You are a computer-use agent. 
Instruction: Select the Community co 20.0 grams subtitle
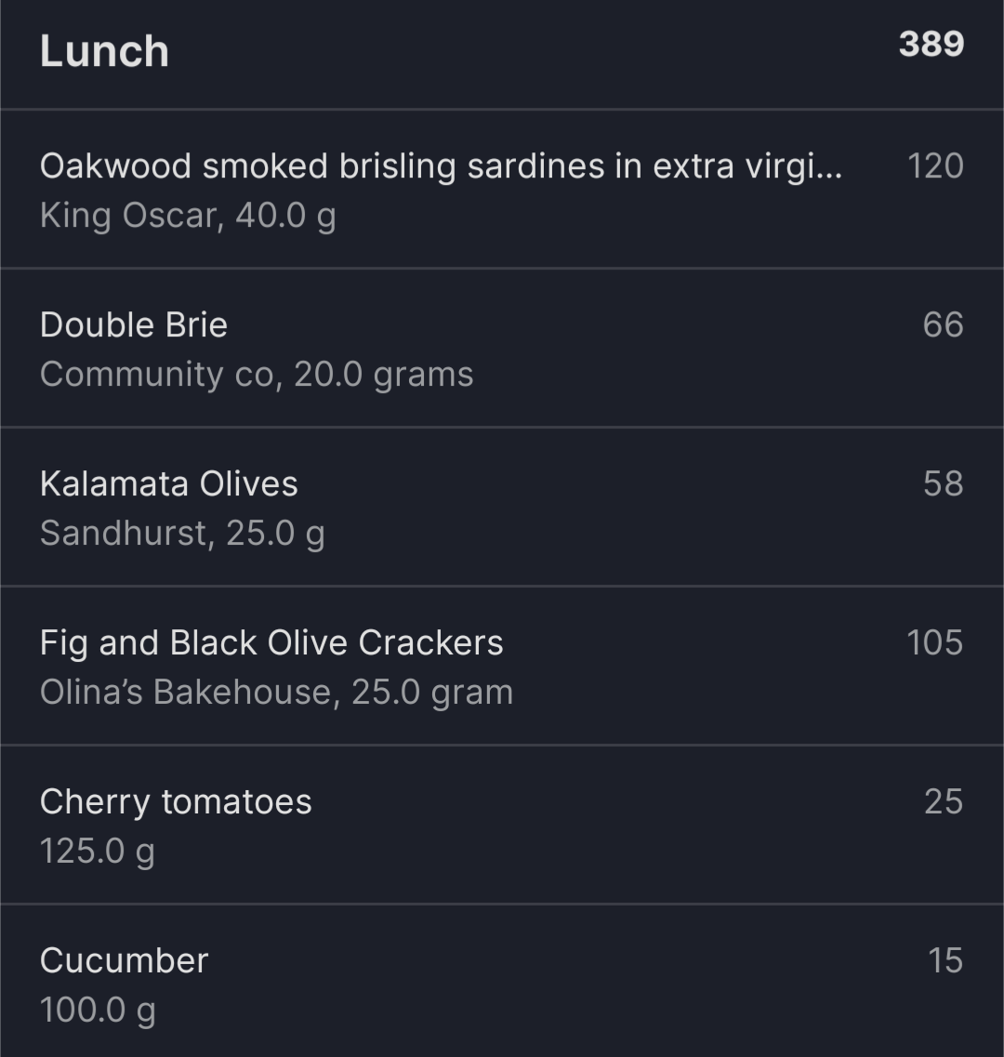coord(257,375)
